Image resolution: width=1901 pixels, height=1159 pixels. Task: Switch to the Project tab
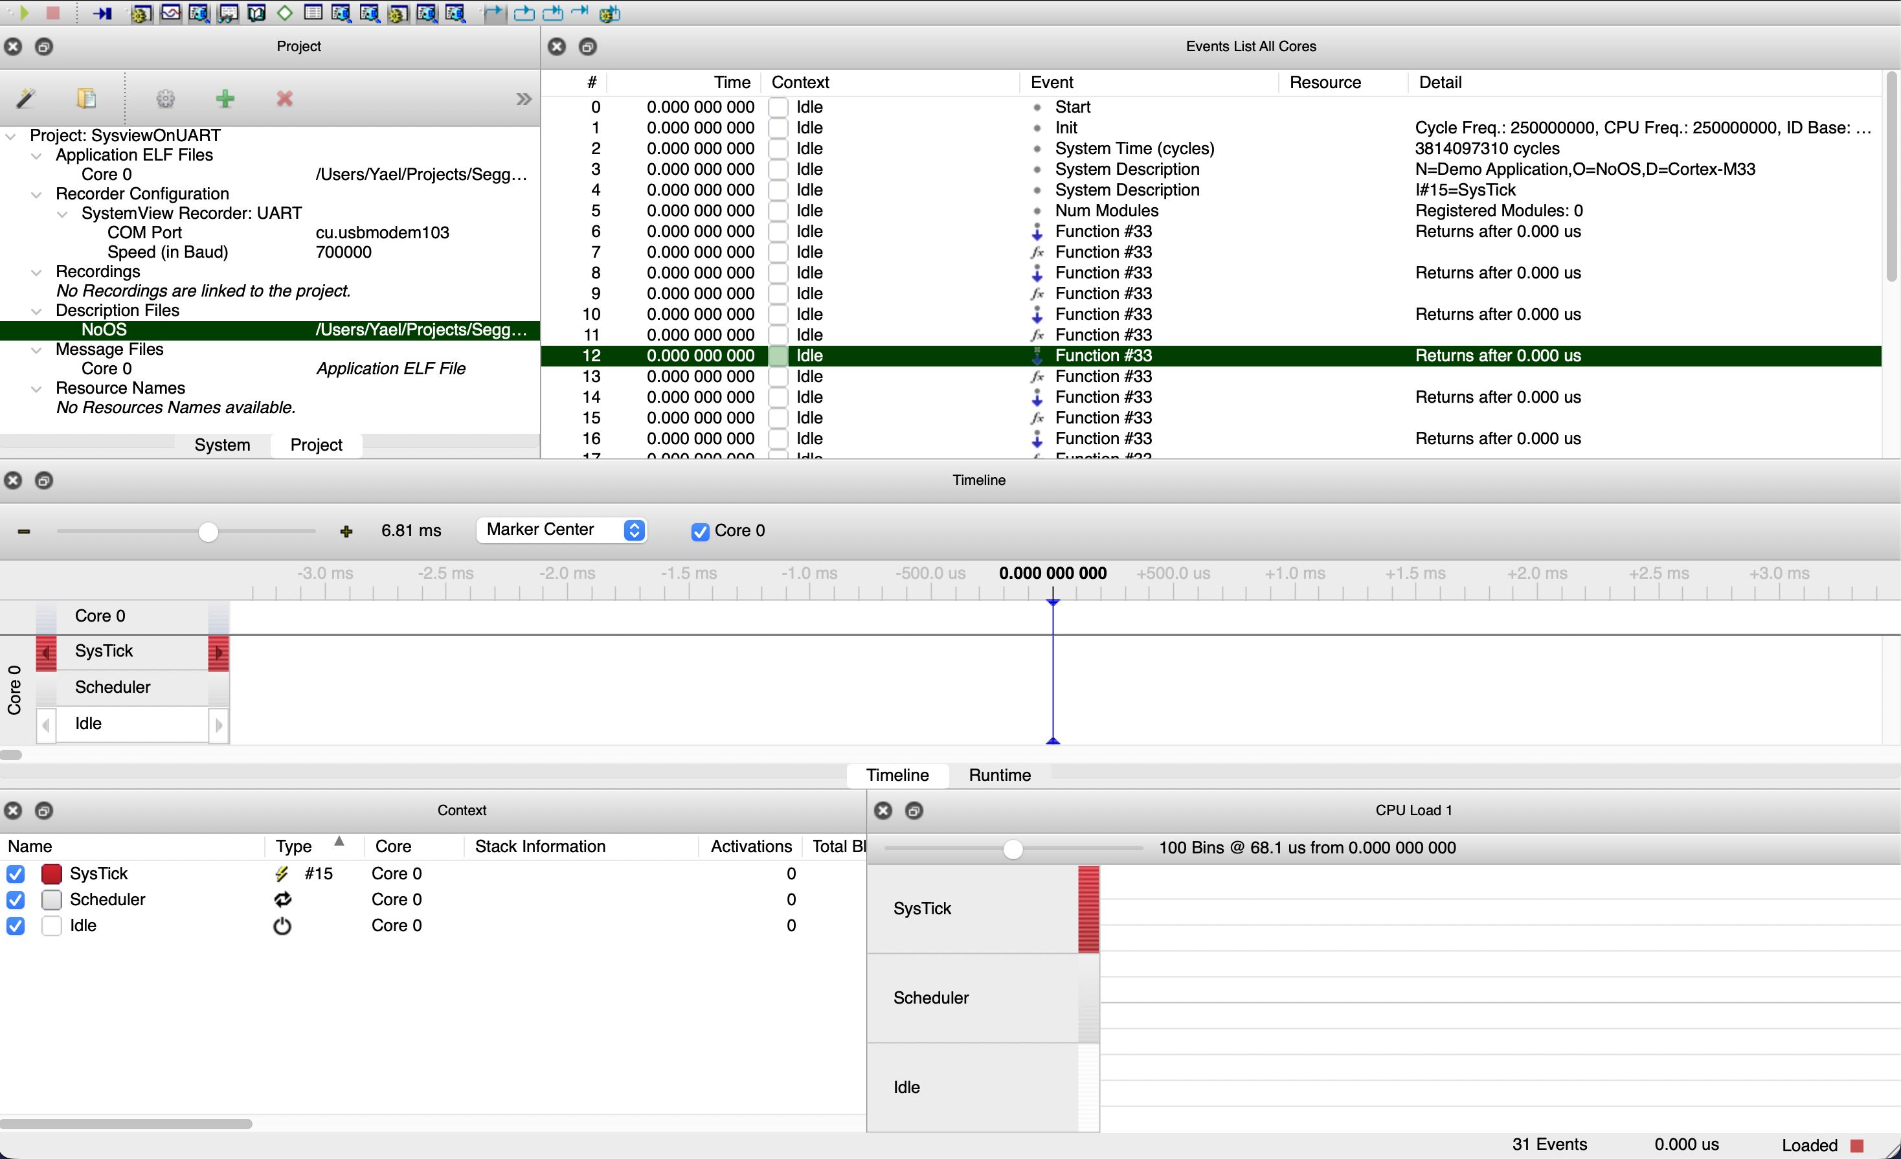pyautogui.click(x=317, y=445)
